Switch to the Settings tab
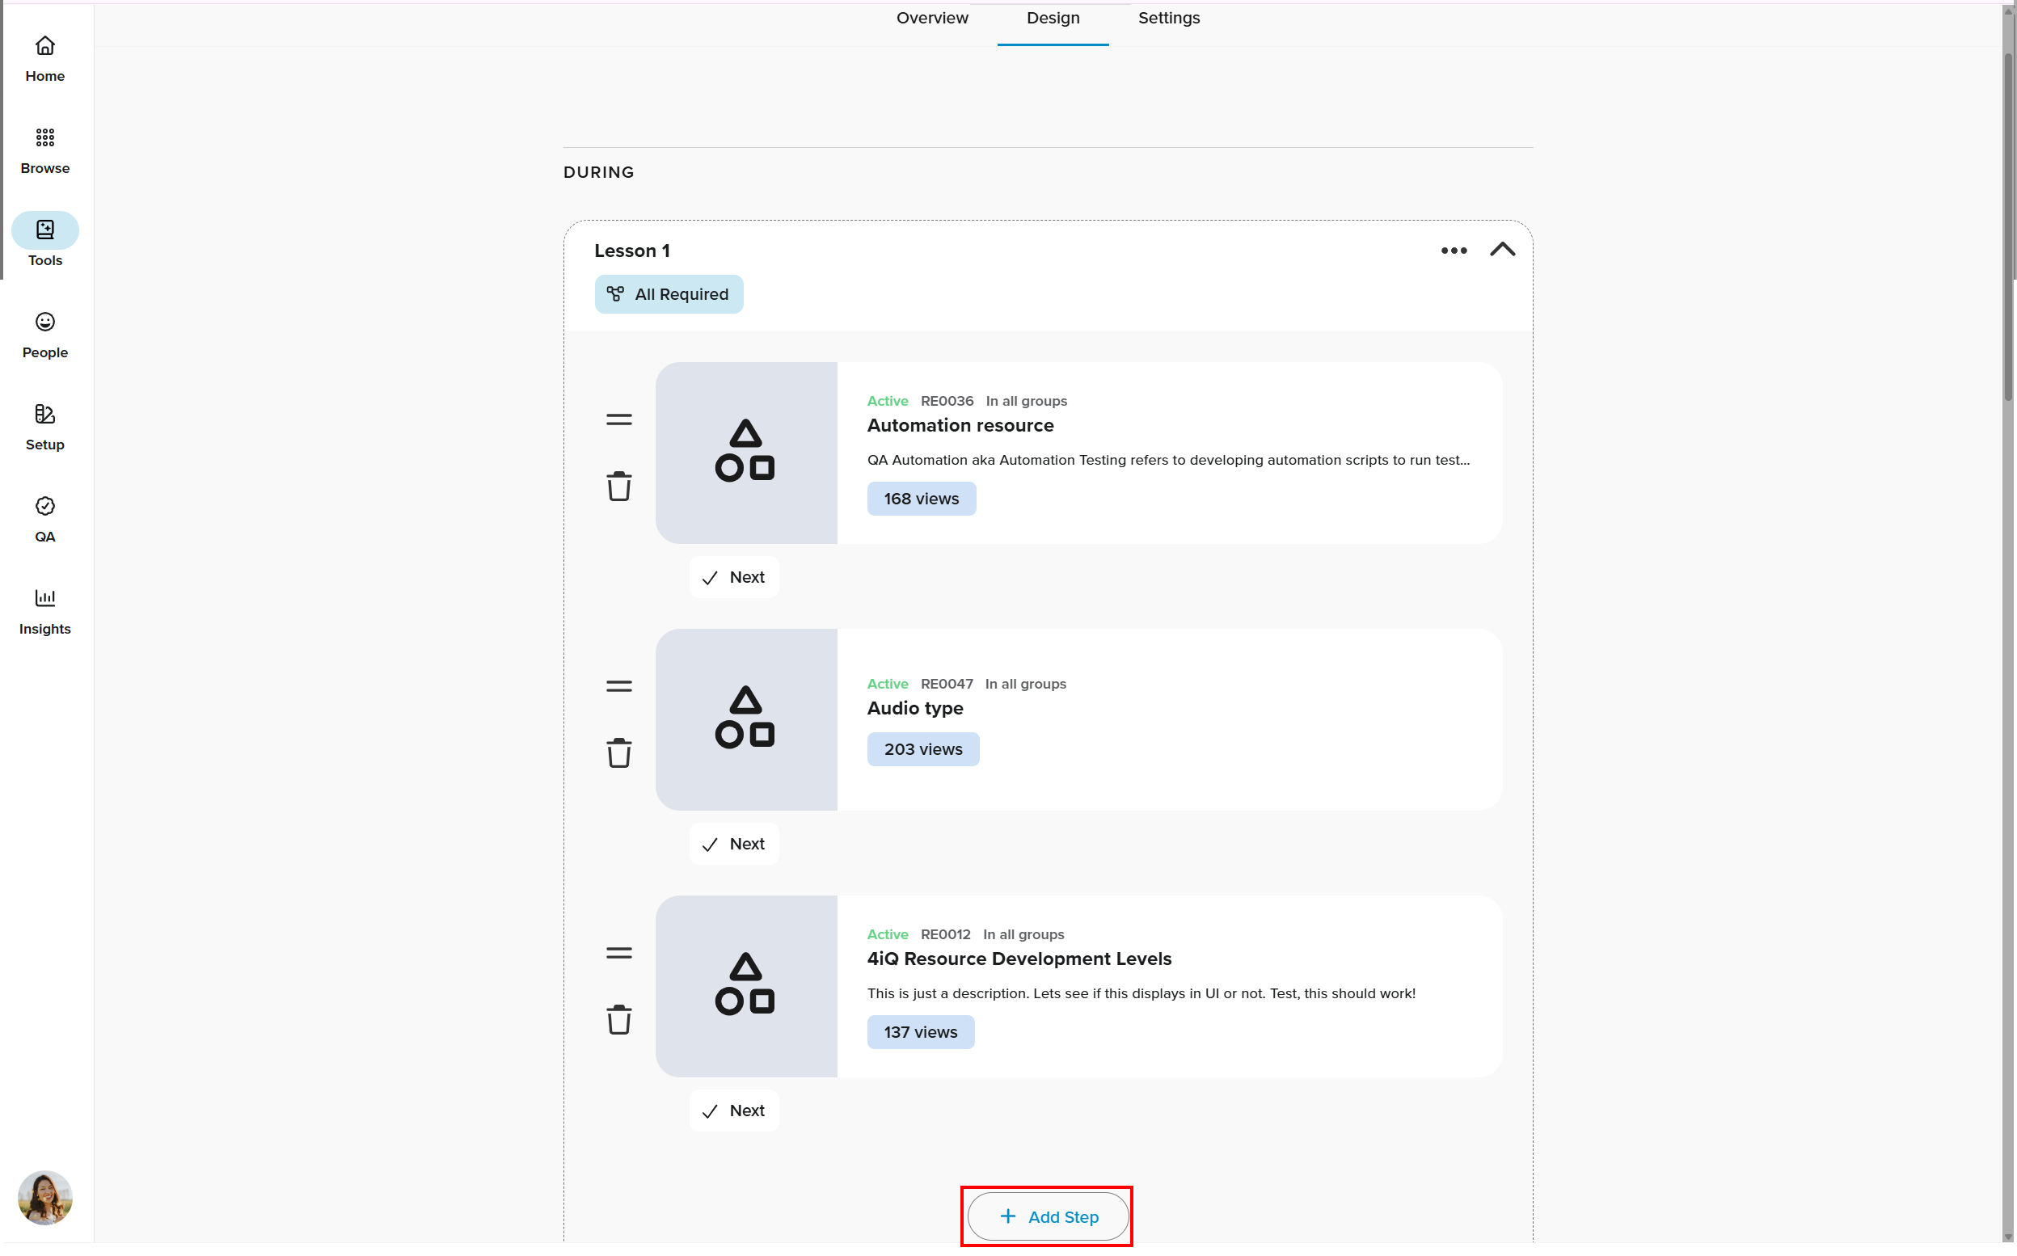Viewport: 2017px width, 1256px height. point(1168,19)
